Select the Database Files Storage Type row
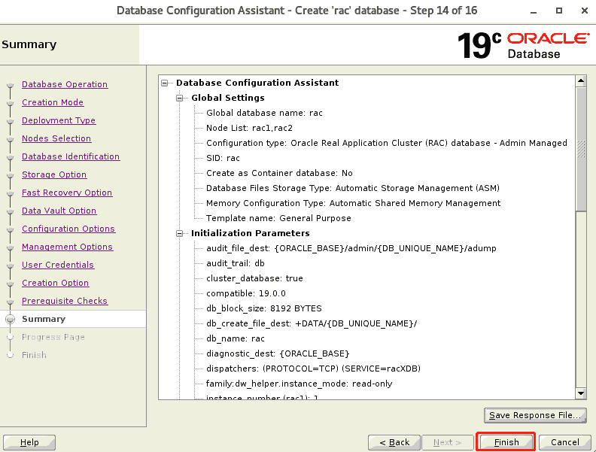596x452 pixels. [353, 188]
